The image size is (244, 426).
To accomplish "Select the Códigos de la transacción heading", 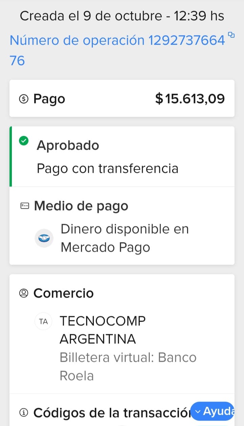I will pos(112,412).
